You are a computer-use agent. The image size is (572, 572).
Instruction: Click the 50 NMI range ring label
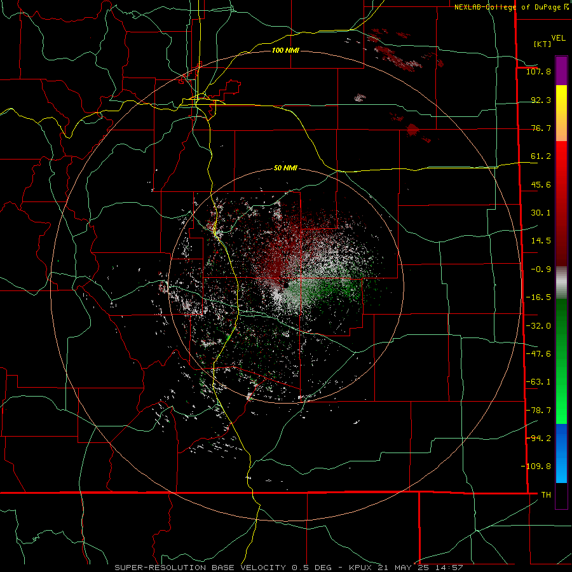point(285,168)
